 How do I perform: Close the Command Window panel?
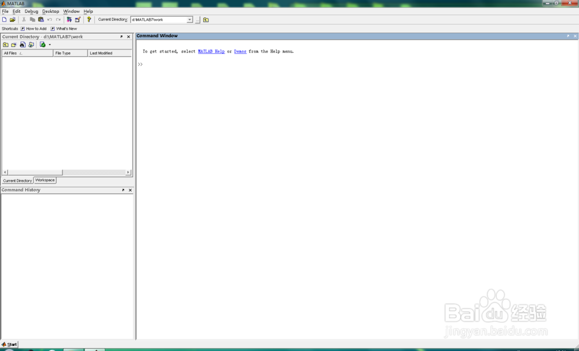(x=575, y=36)
